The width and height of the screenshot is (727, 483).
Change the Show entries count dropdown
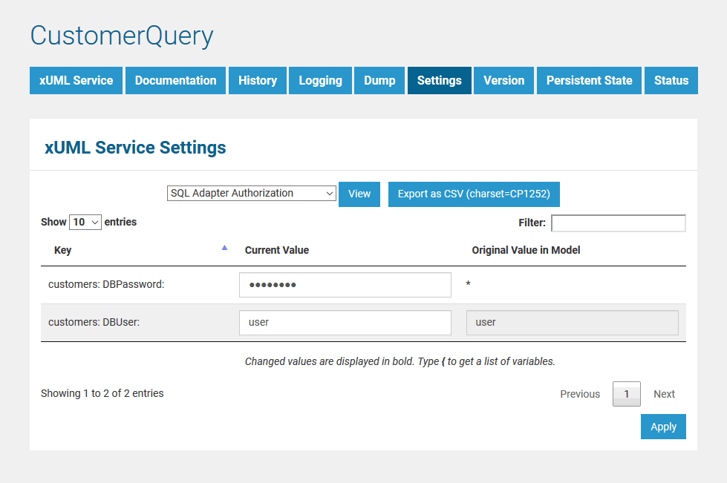85,221
